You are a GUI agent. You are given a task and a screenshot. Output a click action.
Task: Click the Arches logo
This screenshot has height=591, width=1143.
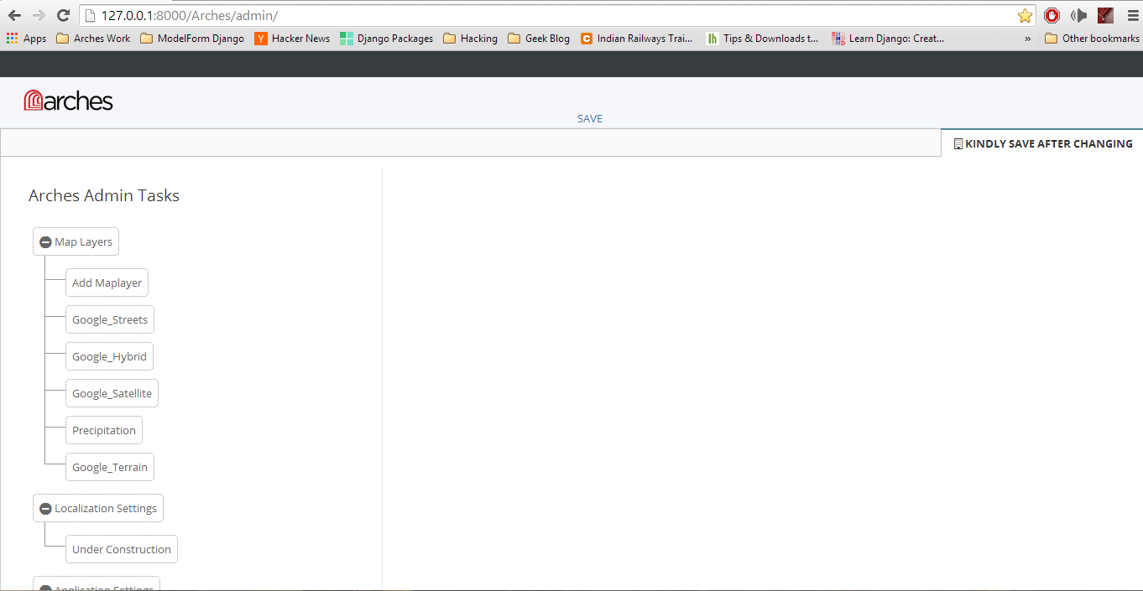point(69,101)
